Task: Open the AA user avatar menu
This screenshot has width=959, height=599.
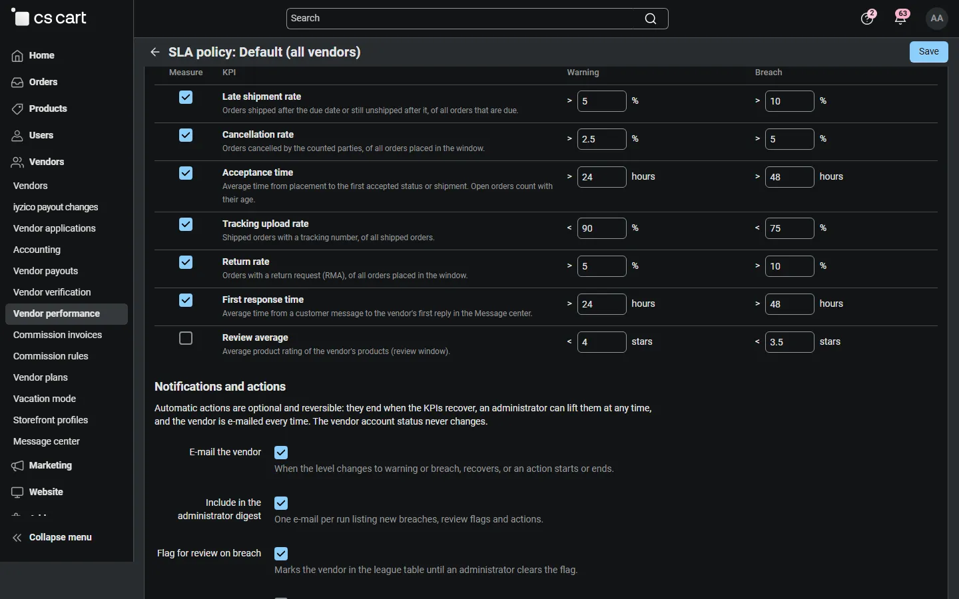Action: [937, 19]
